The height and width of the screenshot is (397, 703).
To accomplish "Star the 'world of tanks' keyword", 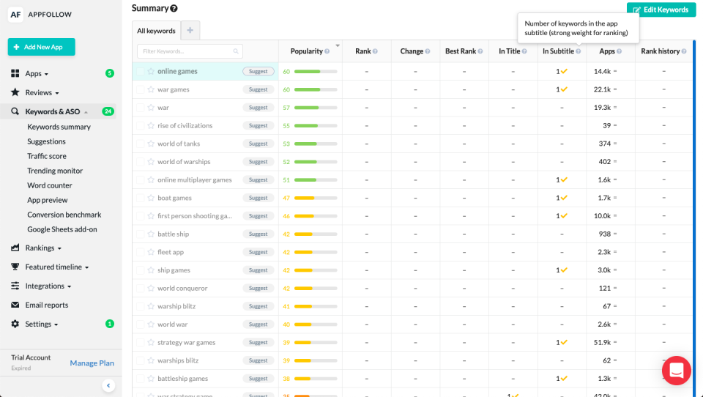I will pos(151,144).
